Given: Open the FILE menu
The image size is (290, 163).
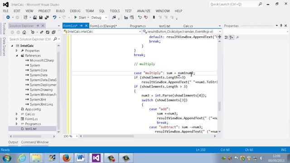Looking at the screenshot, I should (x=5, y=11).
